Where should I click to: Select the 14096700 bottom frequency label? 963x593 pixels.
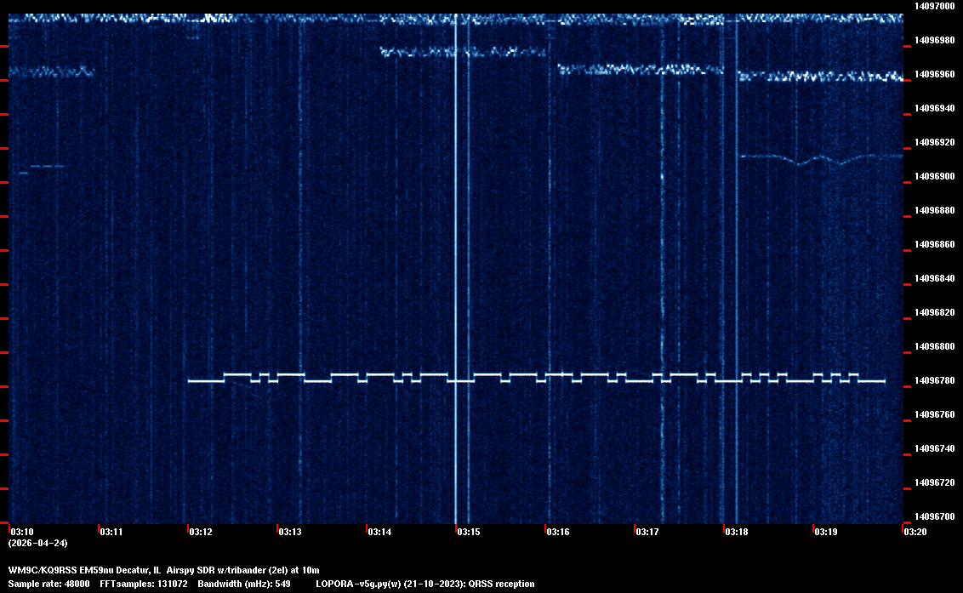934,516
